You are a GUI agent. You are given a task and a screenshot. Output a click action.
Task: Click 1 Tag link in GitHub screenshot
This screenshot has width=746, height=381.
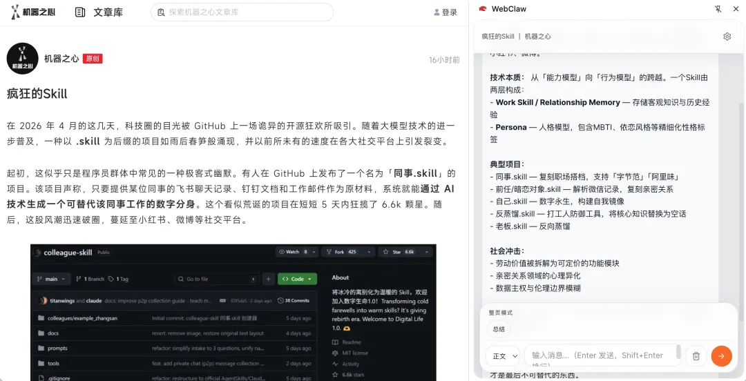point(119,280)
